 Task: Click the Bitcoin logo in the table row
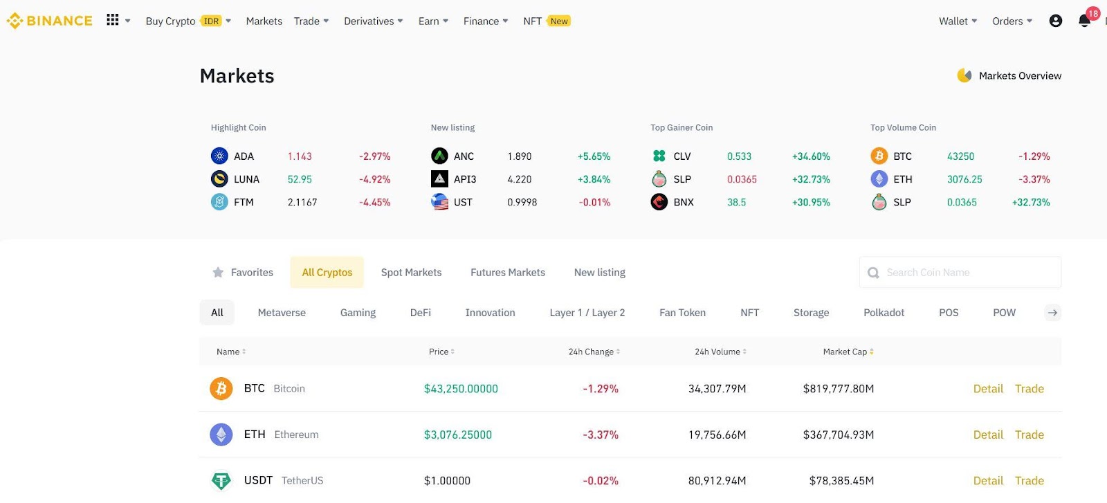point(221,389)
